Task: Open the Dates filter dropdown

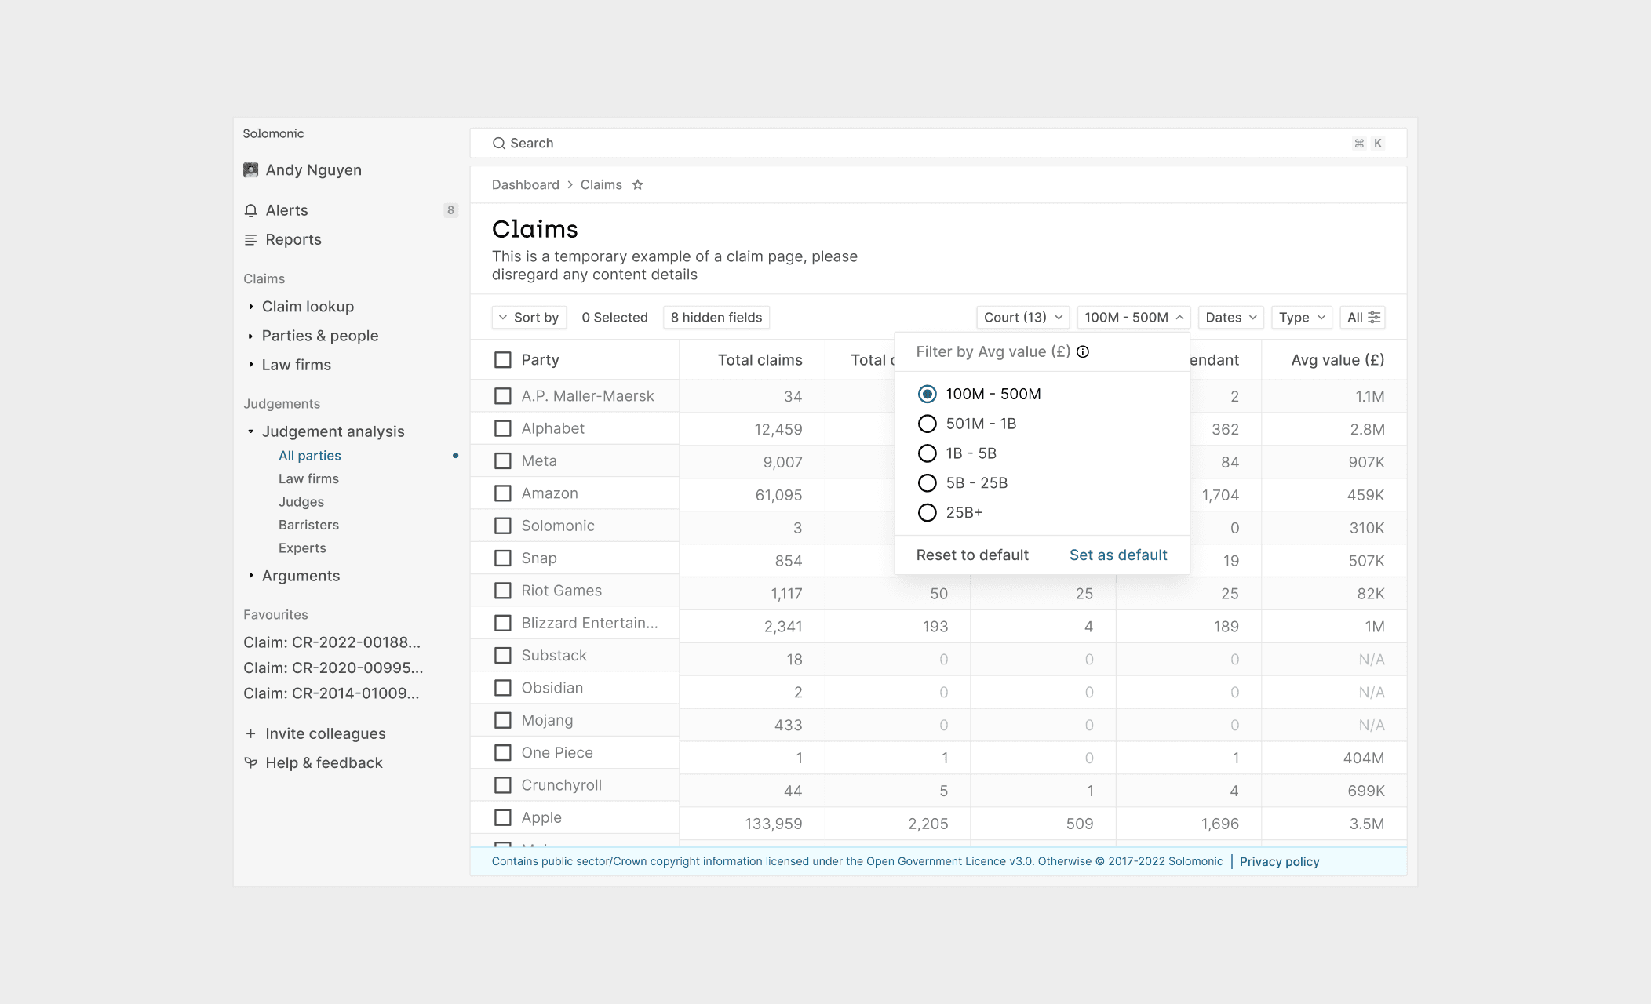Action: [1230, 318]
